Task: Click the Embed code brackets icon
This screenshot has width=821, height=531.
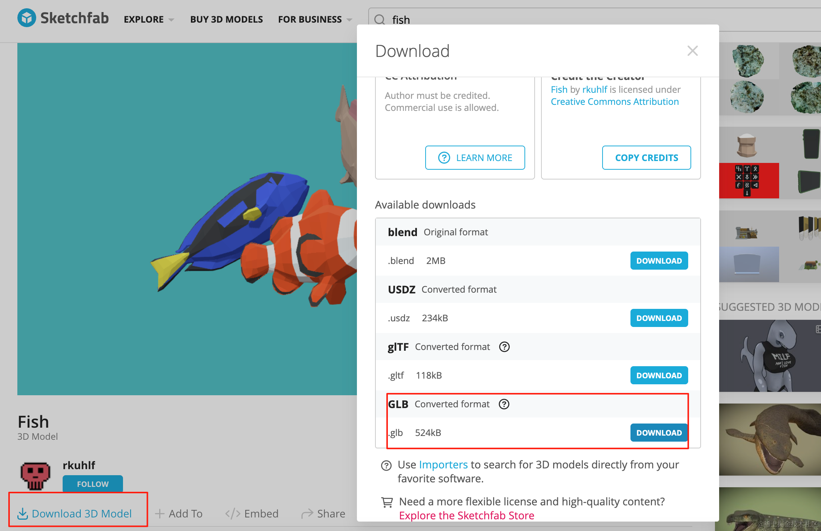Action: [x=233, y=514]
